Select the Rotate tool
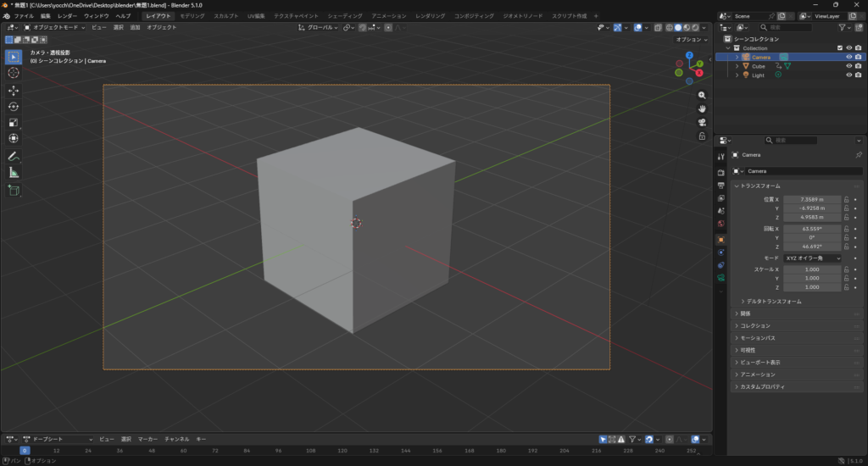 (x=14, y=106)
